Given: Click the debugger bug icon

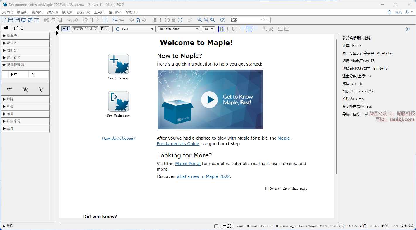Looking at the screenshot, I should [174, 20].
